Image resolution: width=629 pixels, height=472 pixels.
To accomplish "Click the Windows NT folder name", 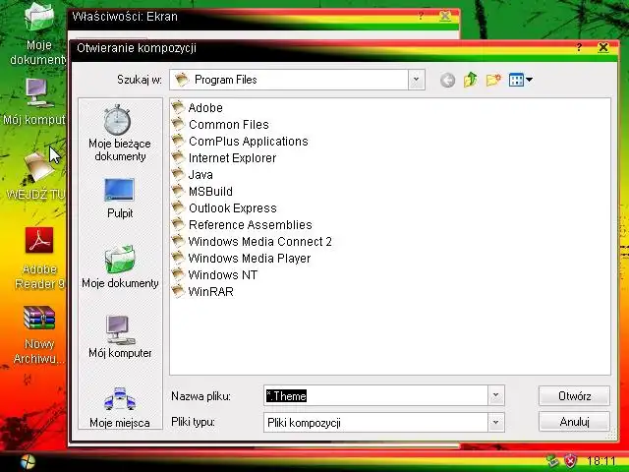I will (223, 275).
